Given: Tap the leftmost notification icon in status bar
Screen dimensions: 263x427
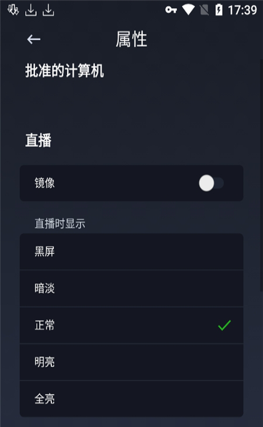Looking at the screenshot, I should coord(13,10).
